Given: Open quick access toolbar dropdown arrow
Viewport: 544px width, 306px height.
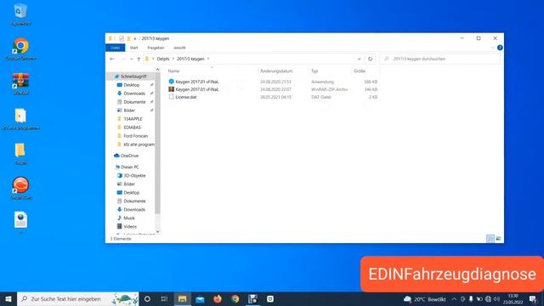Looking at the screenshot, I should [135, 38].
